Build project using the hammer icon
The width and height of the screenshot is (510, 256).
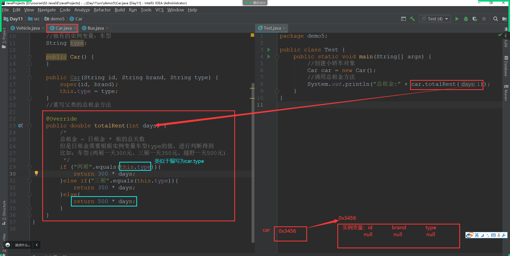pyautogui.click(x=412, y=19)
